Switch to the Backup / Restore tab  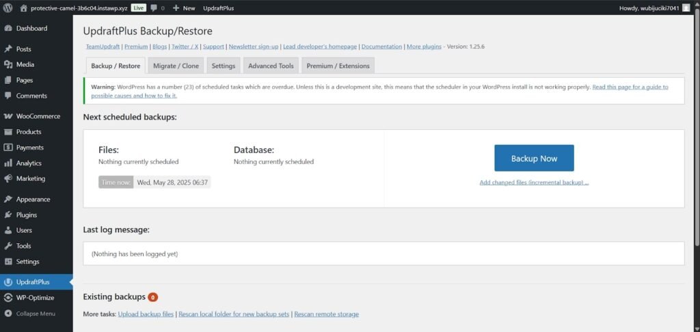click(x=116, y=66)
